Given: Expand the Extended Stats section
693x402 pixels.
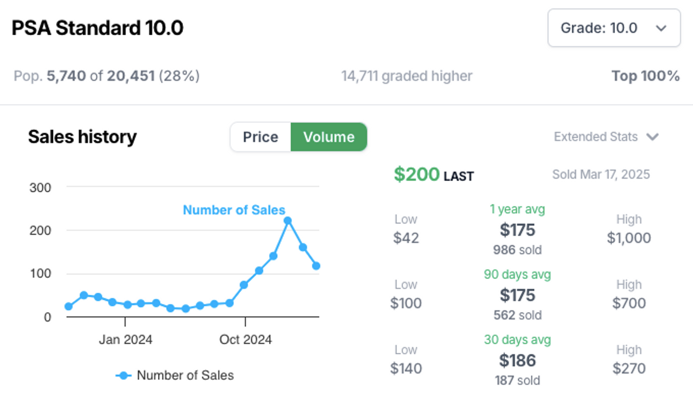Looking at the screenshot, I should tap(606, 137).
